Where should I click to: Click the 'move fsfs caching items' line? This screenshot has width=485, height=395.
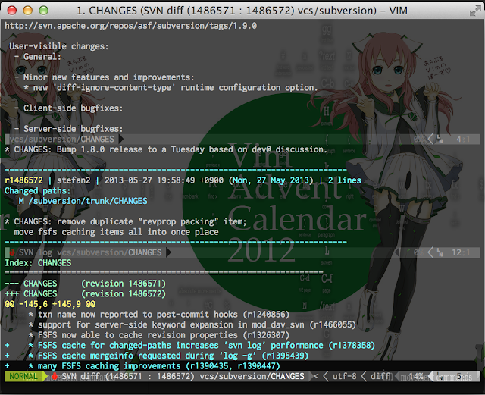[x=116, y=232]
